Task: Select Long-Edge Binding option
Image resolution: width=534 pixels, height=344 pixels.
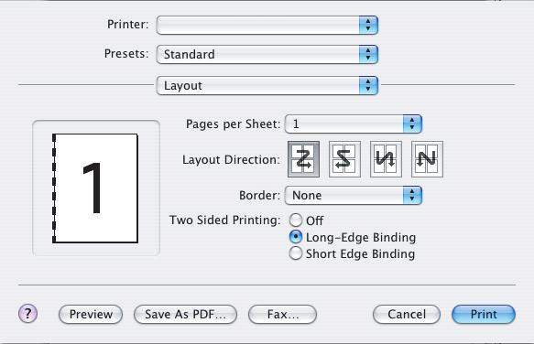Action: pyautogui.click(x=296, y=237)
